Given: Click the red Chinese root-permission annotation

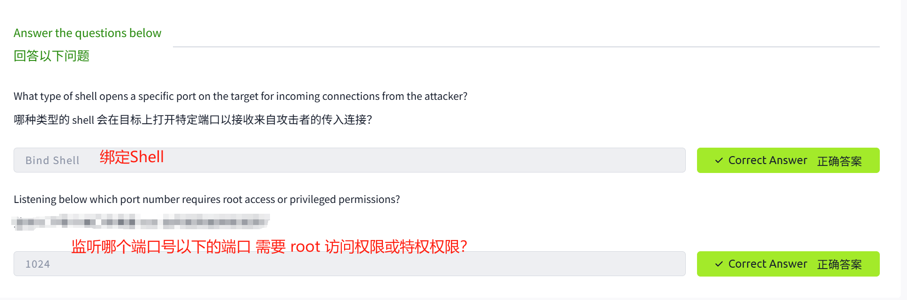Looking at the screenshot, I should (269, 246).
